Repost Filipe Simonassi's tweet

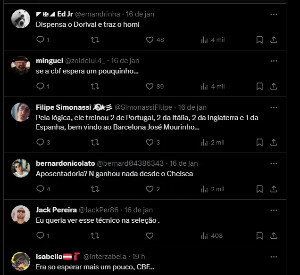[95, 143]
